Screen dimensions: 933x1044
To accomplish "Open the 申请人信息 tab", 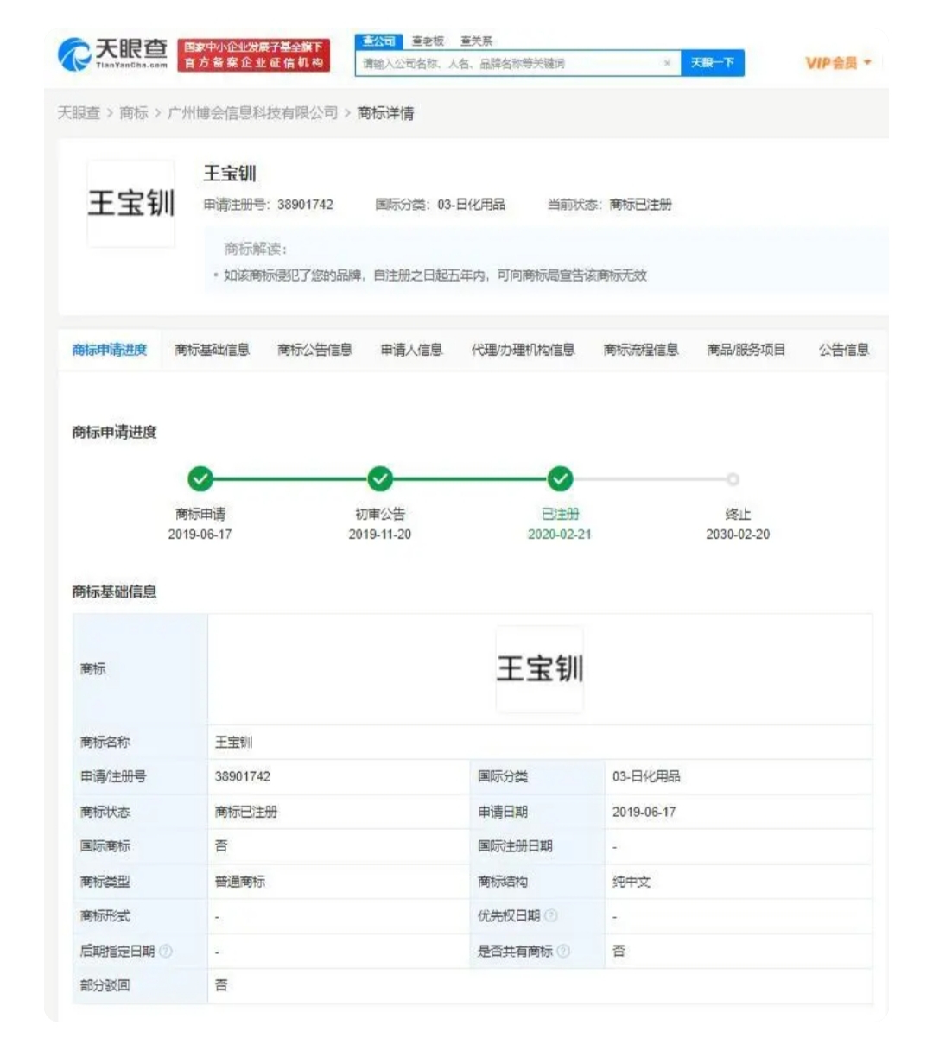I will point(411,350).
